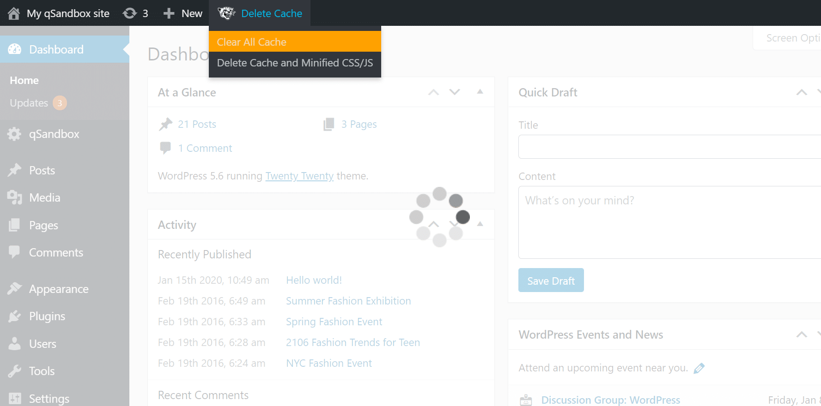The height and width of the screenshot is (406, 821).
Task: Open Spring Fashion Event post
Action: pos(334,322)
